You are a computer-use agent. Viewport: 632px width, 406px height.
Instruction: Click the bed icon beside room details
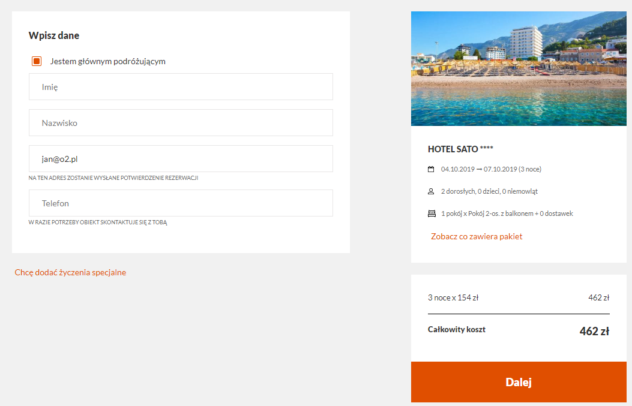pos(432,213)
